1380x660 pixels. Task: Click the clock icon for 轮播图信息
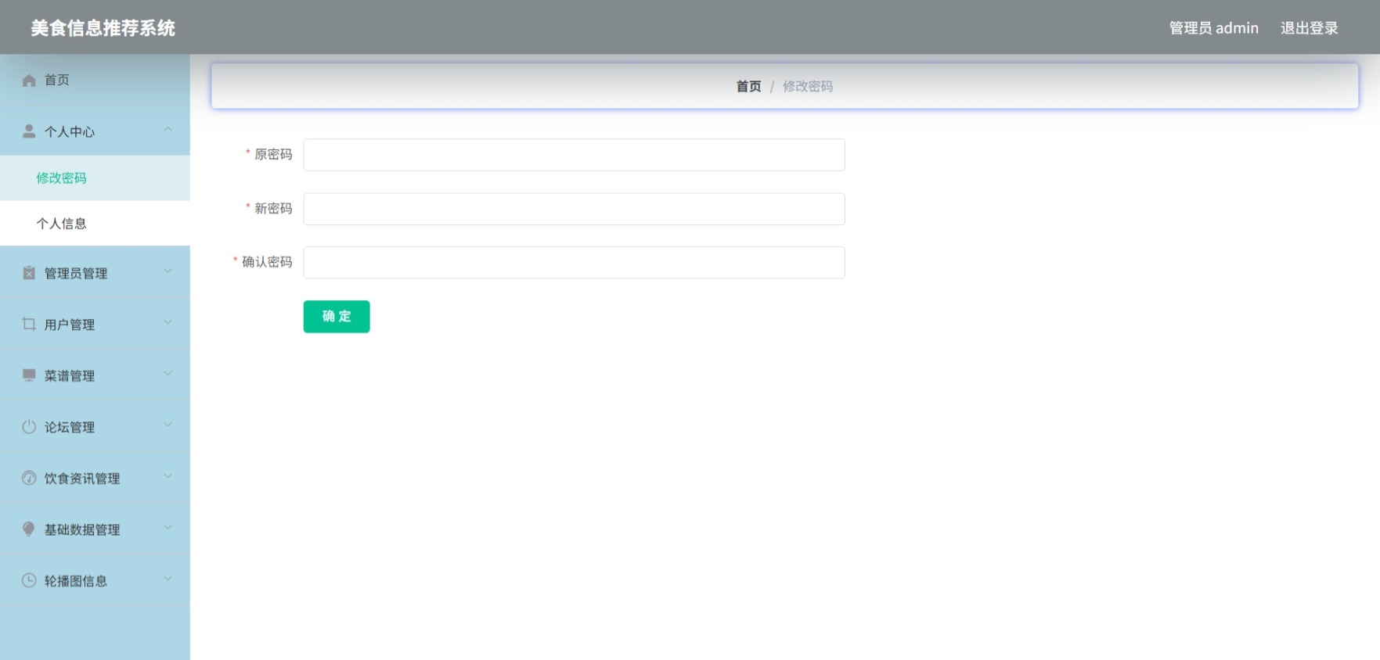click(29, 580)
